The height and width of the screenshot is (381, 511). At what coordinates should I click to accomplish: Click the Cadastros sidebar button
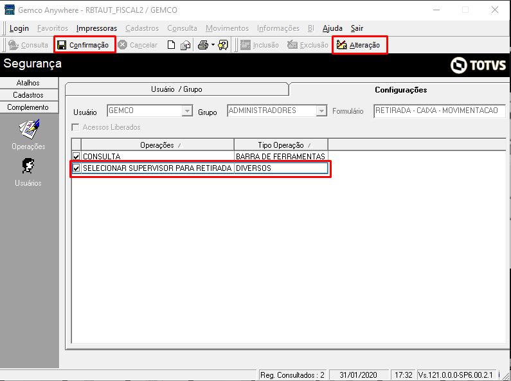[29, 95]
